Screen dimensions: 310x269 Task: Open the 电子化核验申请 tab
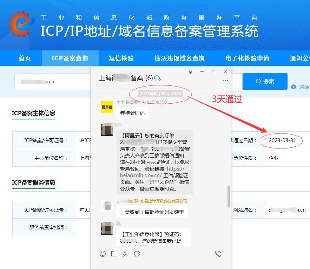[247, 58]
